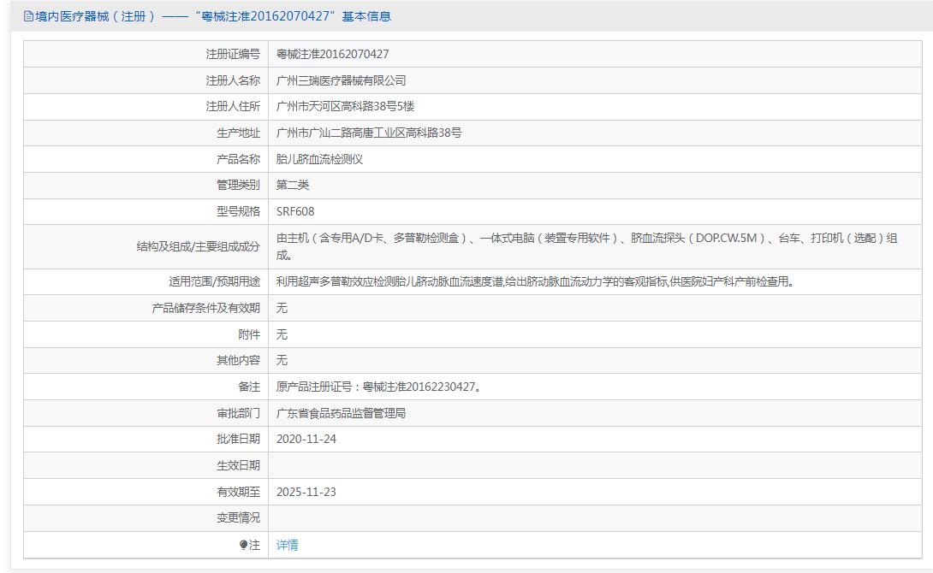Click the bulb icon beside 注 label
Image resolution: width=933 pixels, height=573 pixels.
pyautogui.click(x=243, y=545)
